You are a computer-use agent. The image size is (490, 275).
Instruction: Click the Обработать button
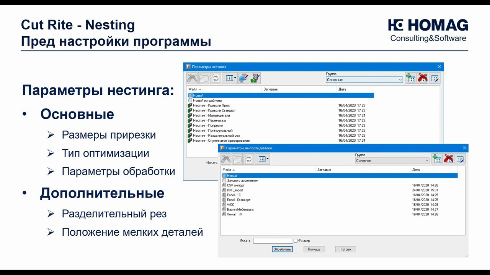click(x=282, y=249)
